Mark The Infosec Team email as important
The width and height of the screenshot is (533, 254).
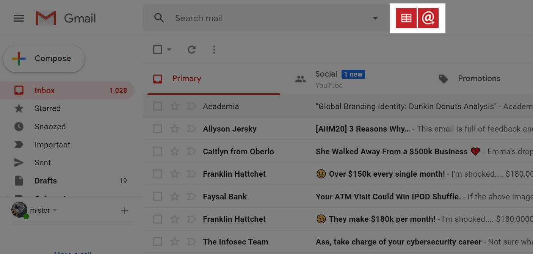191,241
